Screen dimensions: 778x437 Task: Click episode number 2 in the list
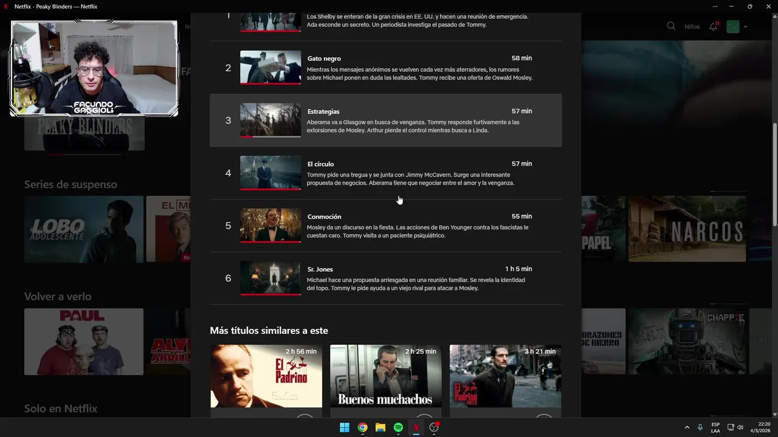pos(229,68)
